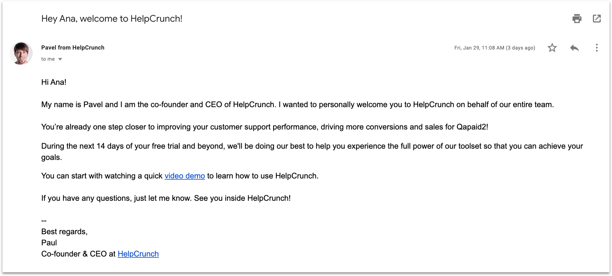
Task: Star this message from Pavel
Action: tap(552, 48)
